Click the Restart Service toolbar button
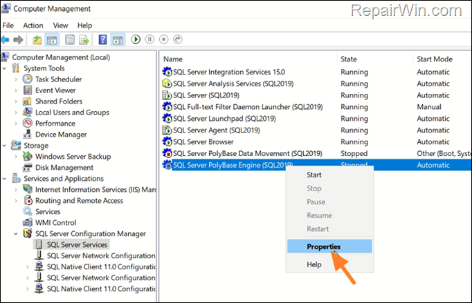472x303 pixels. tap(178, 39)
